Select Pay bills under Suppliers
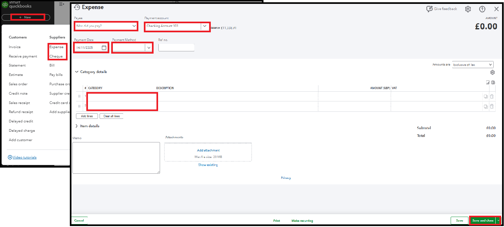 [x=56, y=75]
